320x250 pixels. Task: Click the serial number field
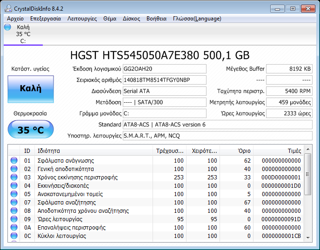pos(164,80)
